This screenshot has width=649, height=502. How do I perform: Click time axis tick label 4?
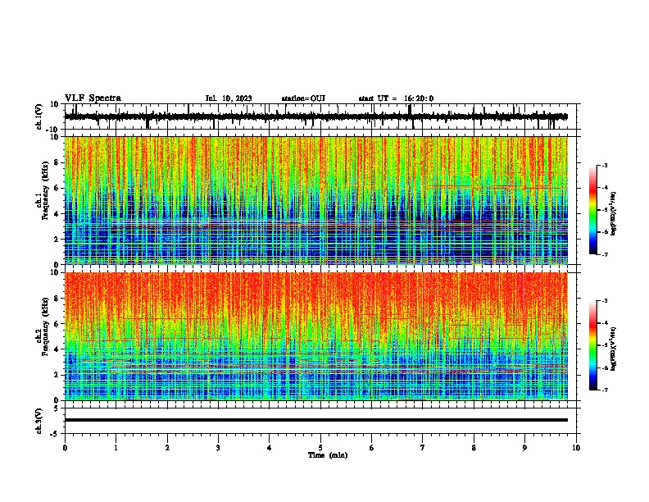[270, 448]
